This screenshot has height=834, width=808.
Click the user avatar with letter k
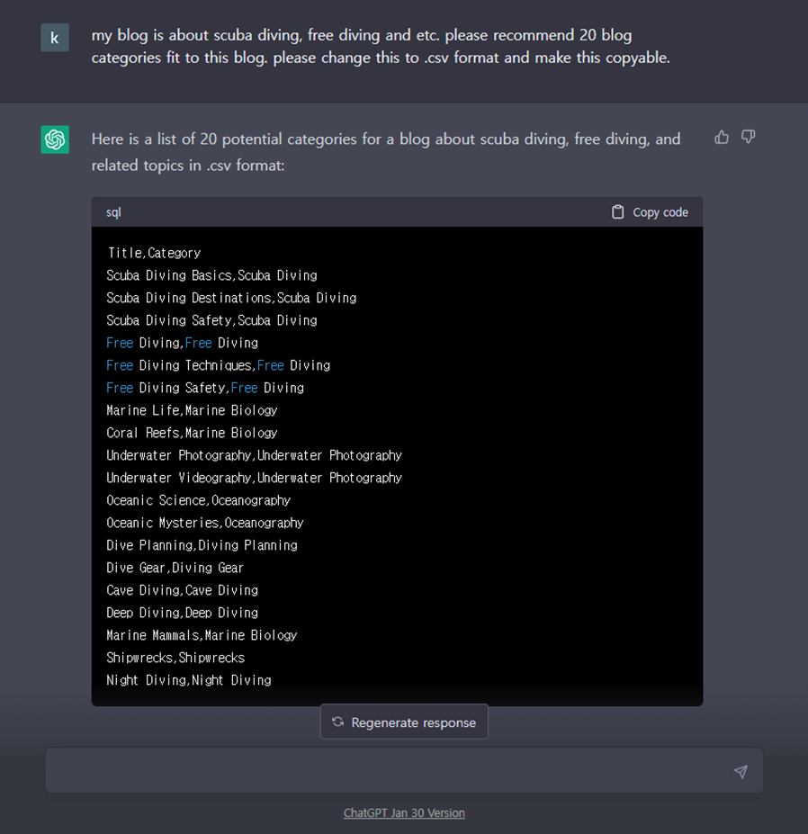pos(55,37)
